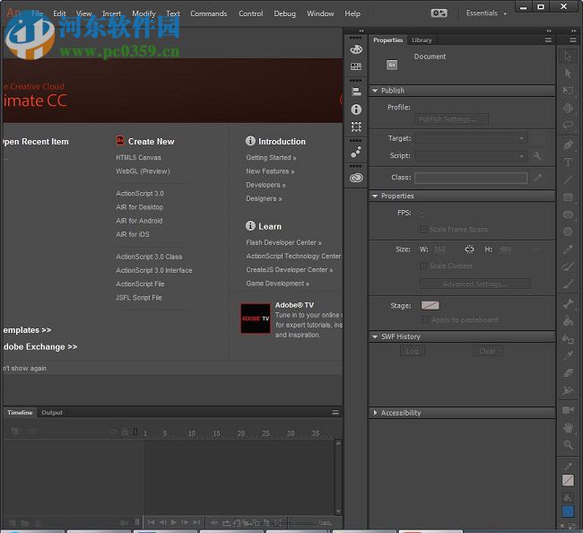Select the Bone tool
The image size is (583, 533).
click(568, 304)
